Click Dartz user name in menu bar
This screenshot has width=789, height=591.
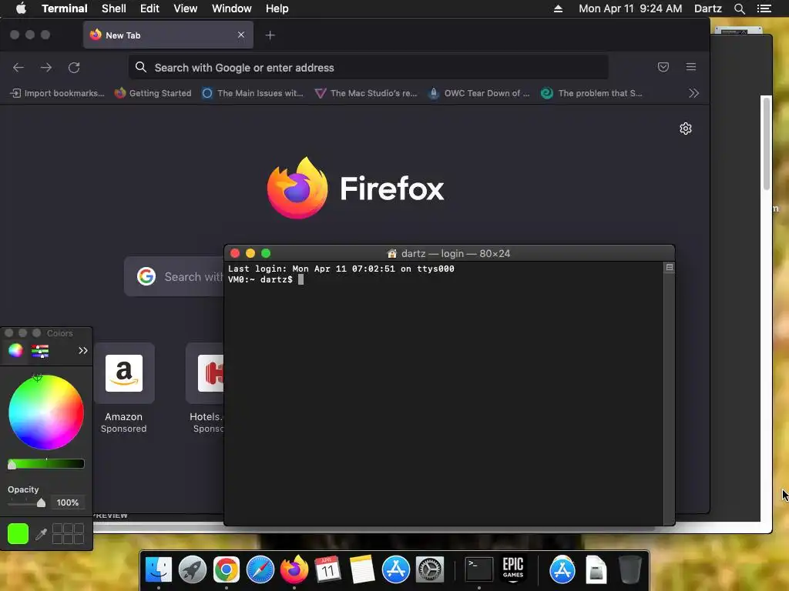(x=708, y=8)
